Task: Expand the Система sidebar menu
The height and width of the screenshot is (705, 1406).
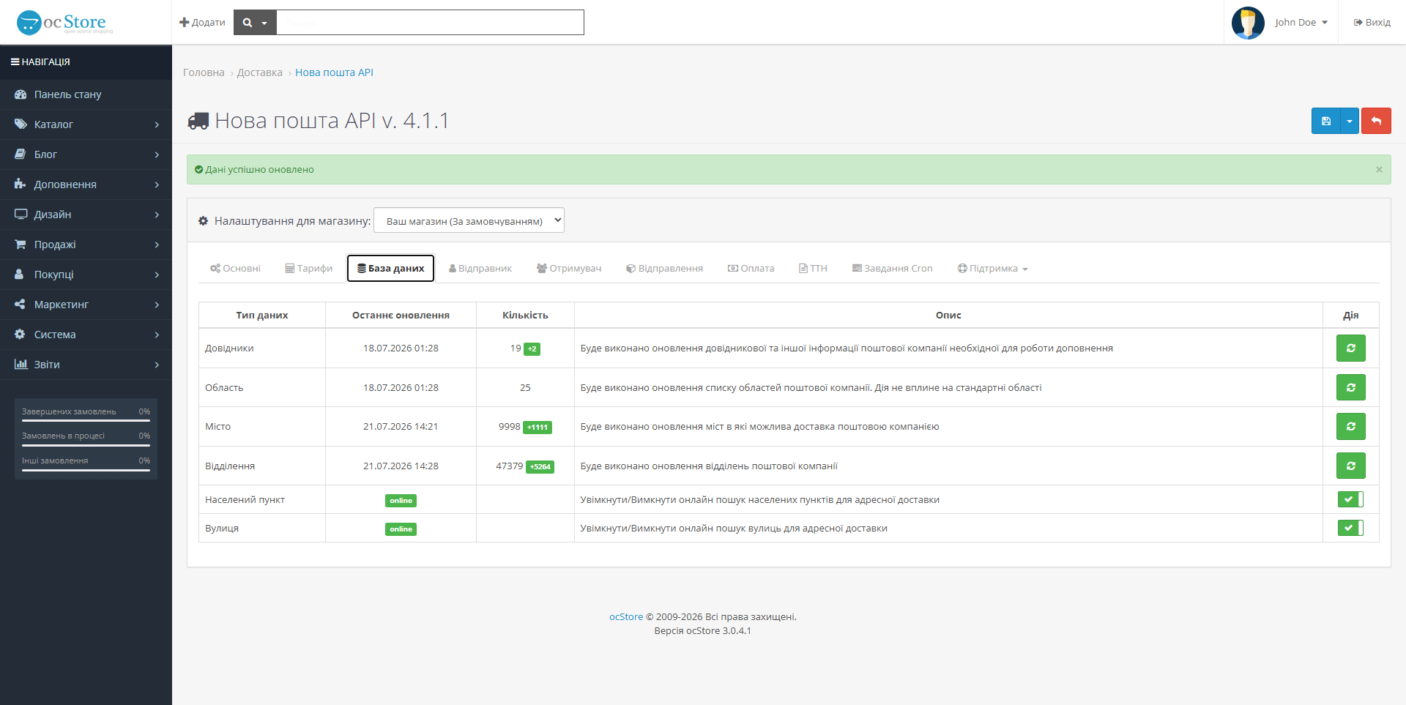Action: pyautogui.click(x=86, y=335)
